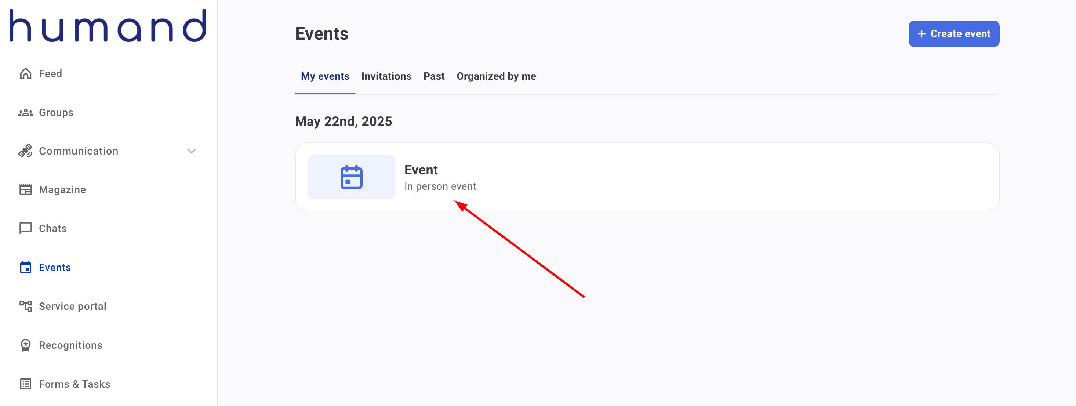Click the Feed home icon

coord(25,73)
